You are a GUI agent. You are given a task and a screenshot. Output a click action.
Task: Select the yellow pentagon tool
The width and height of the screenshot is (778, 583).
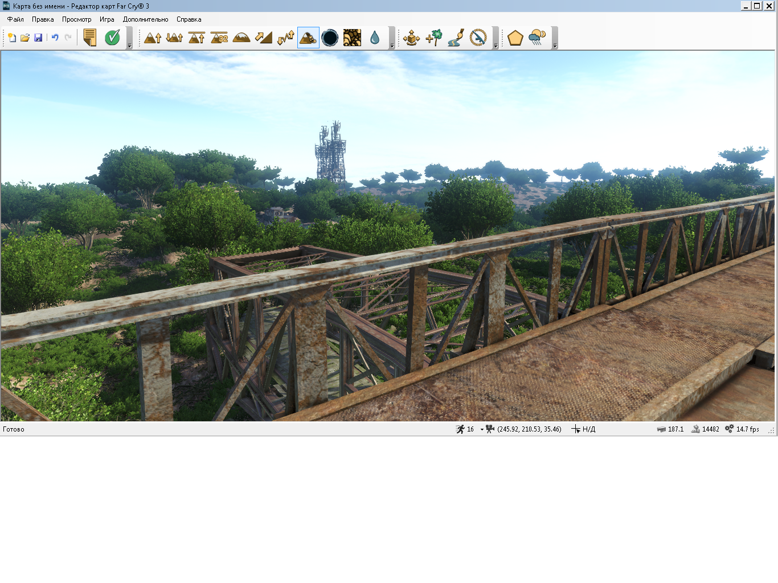tap(515, 38)
